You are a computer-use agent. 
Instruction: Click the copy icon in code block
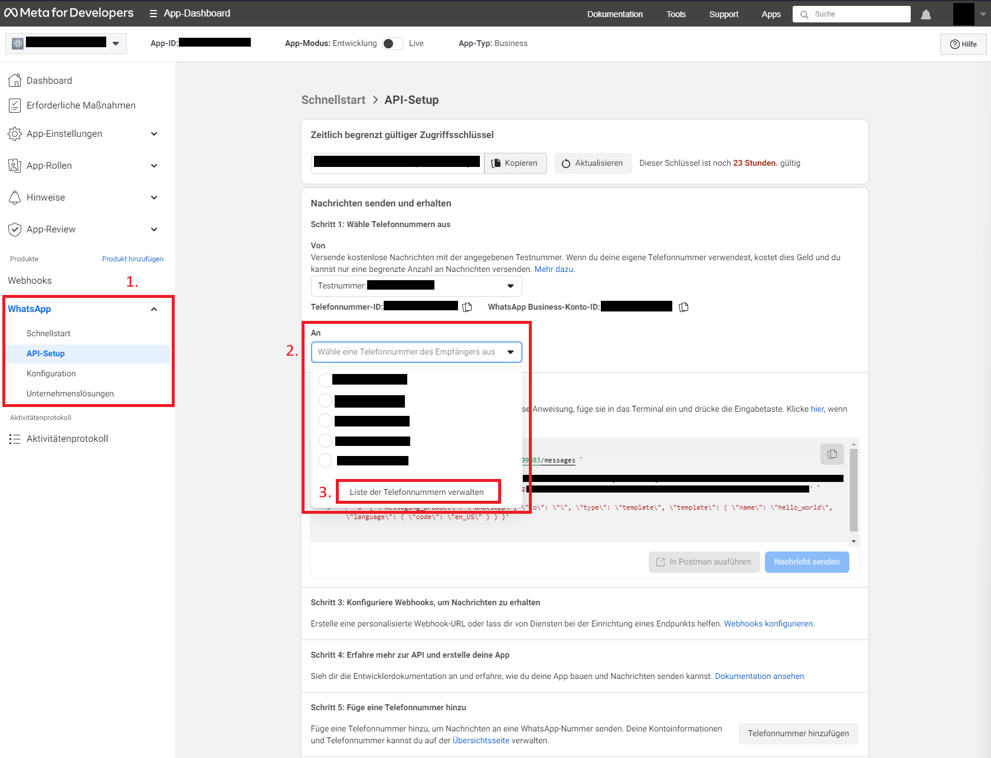coord(832,454)
